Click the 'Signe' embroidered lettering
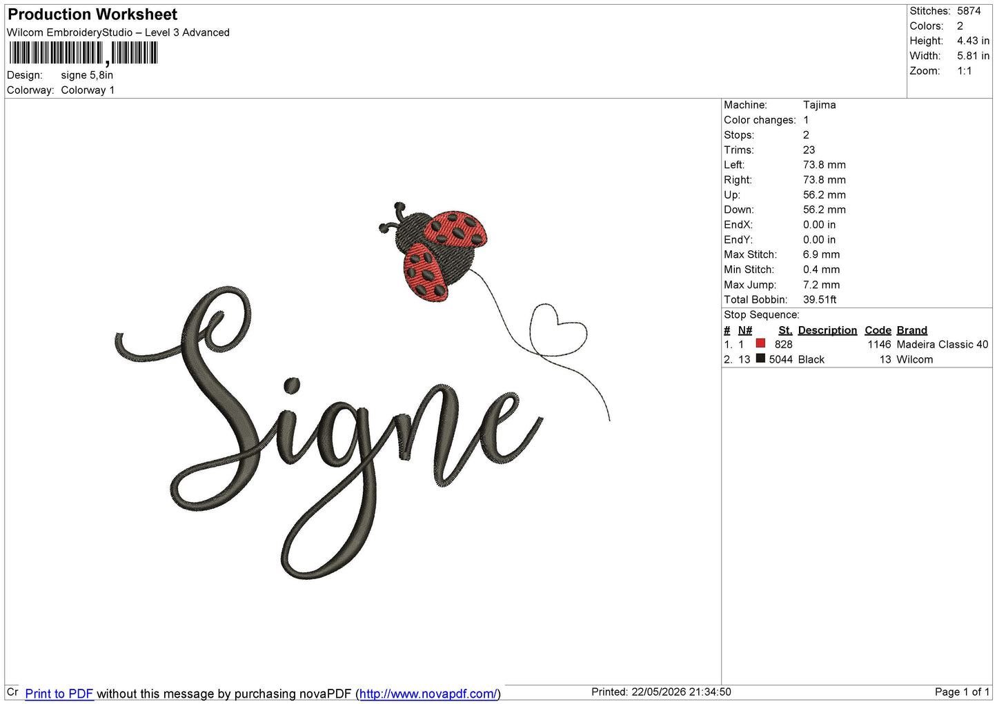 (328, 432)
